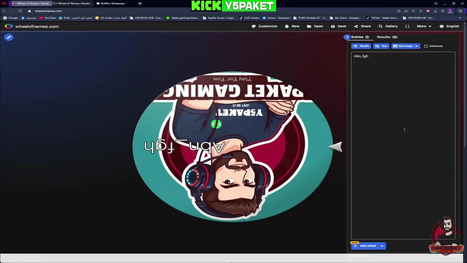Enable the Advanced checkbox

point(426,46)
